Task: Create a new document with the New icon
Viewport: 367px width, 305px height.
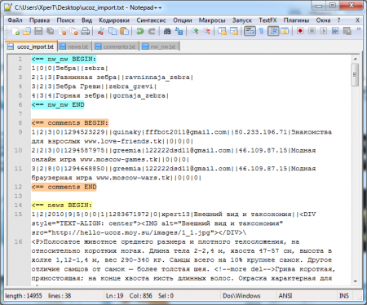Action: click(x=15, y=31)
